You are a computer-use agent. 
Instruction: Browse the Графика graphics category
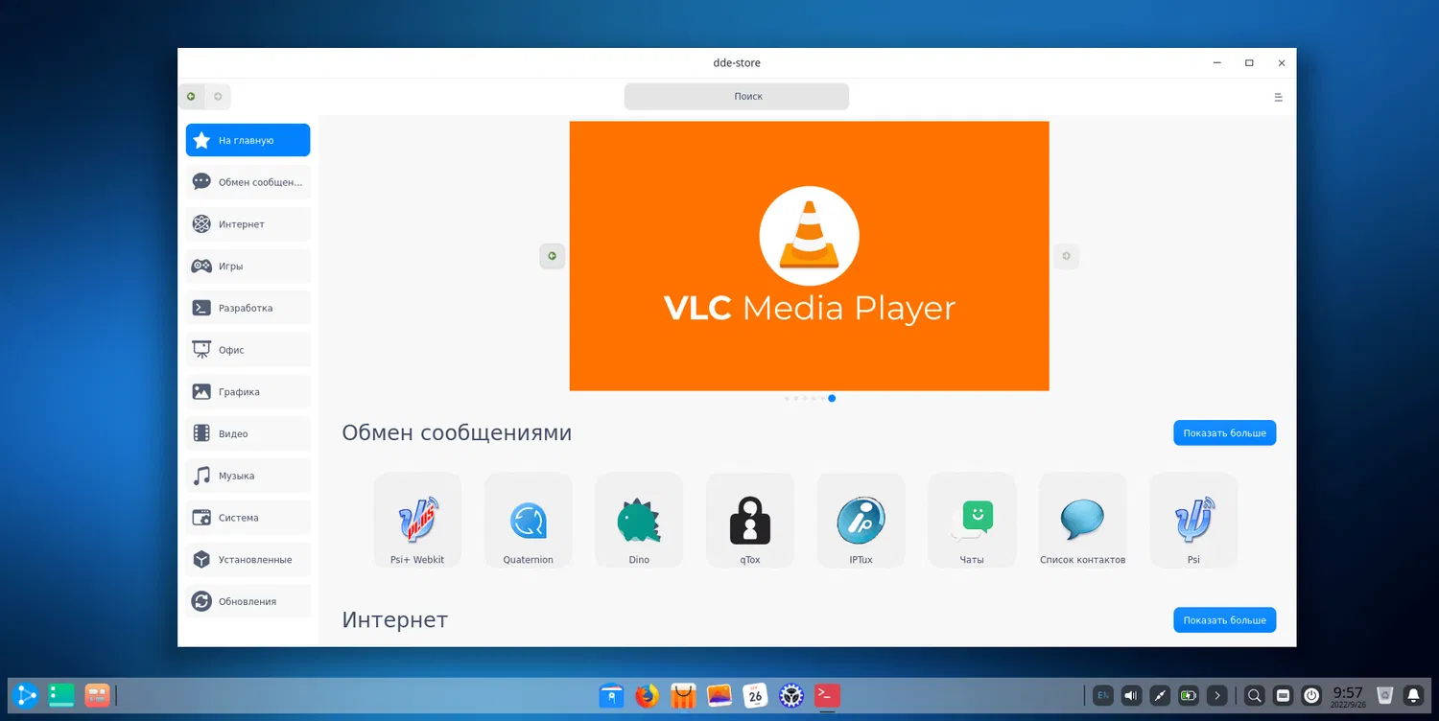pyautogui.click(x=248, y=392)
